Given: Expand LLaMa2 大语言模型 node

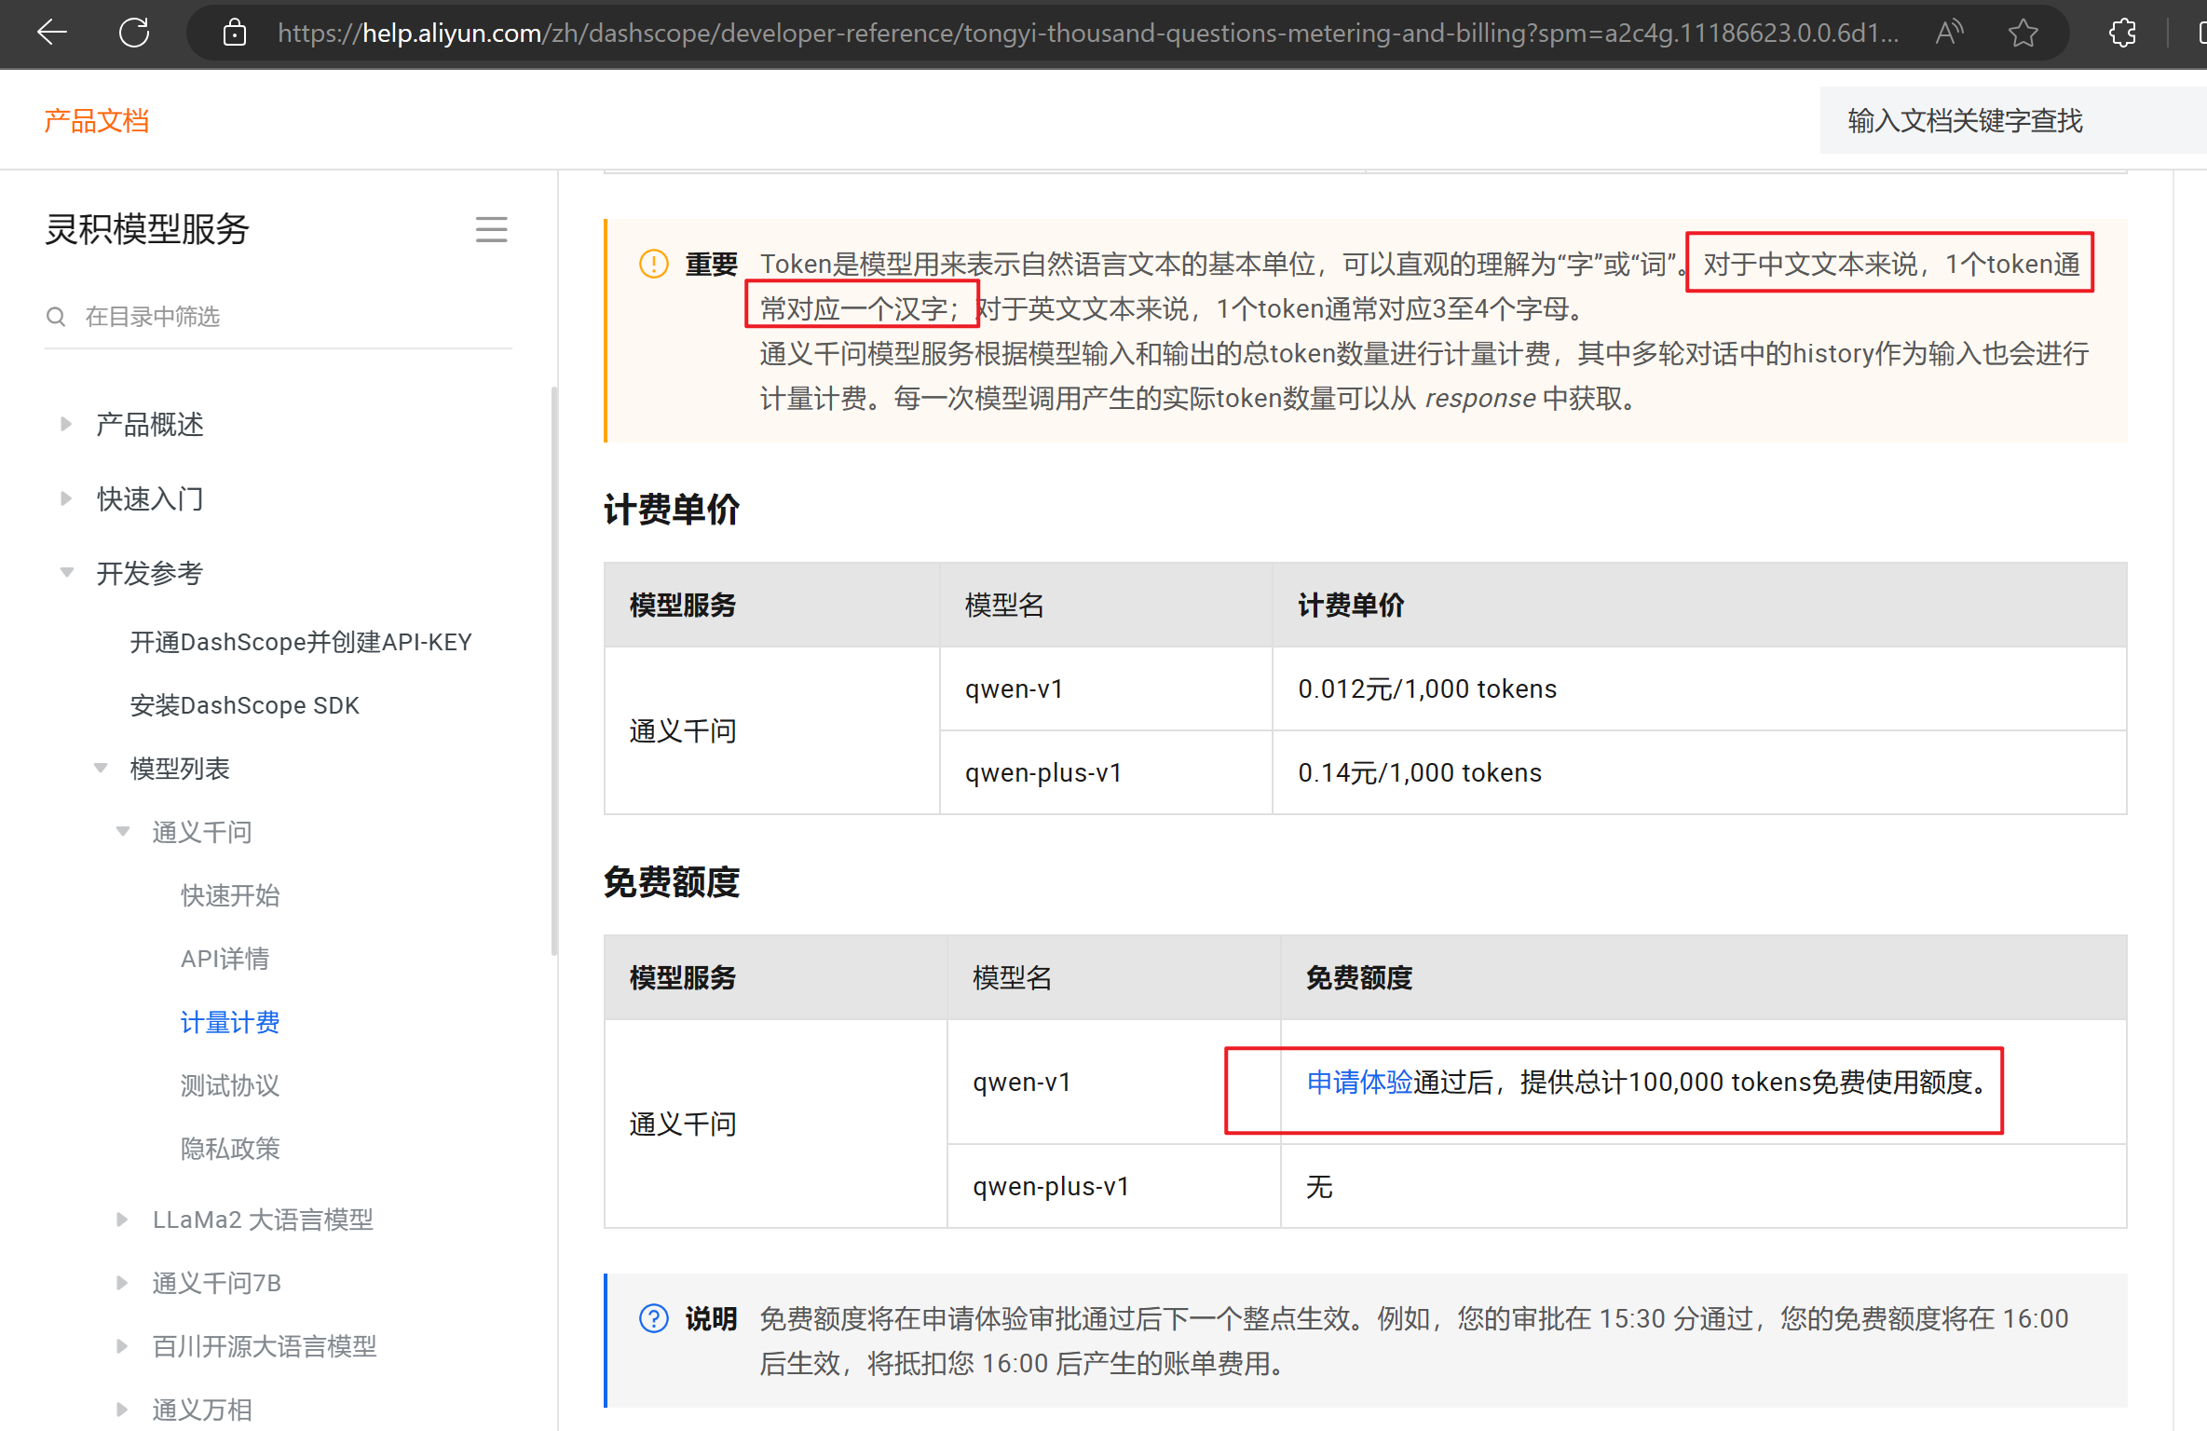Looking at the screenshot, I should pos(122,1220).
